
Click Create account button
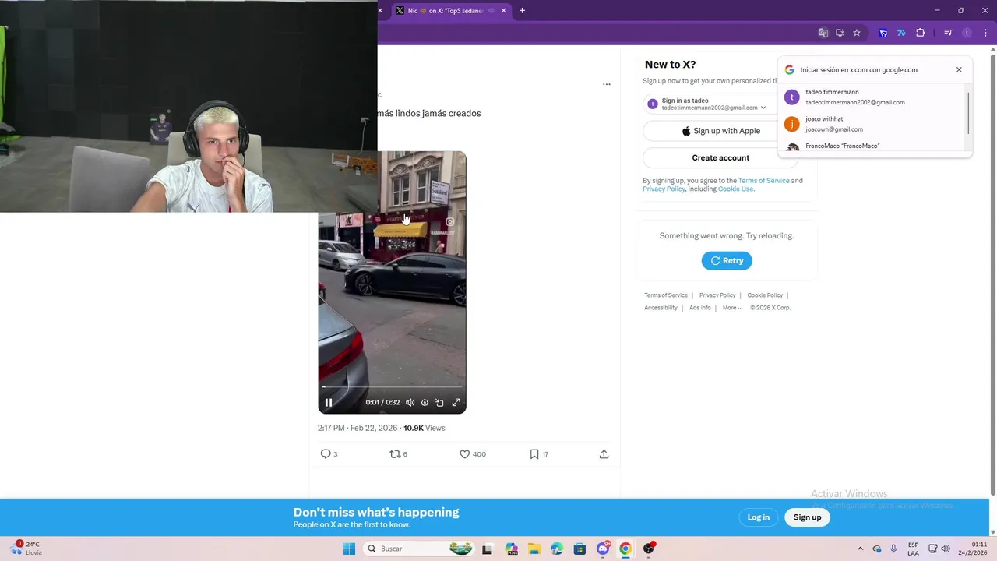click(x=720, y=157)
